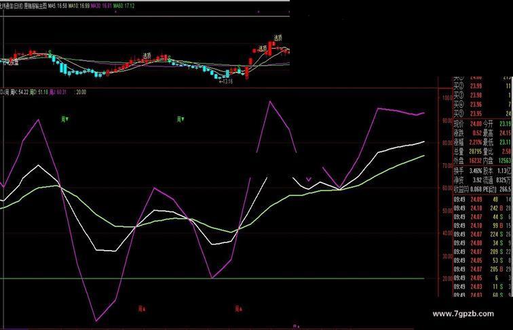Click the 内盘 12563 value
The height and width of the screenshot is (330, 513).
click(x=505, y=161)
